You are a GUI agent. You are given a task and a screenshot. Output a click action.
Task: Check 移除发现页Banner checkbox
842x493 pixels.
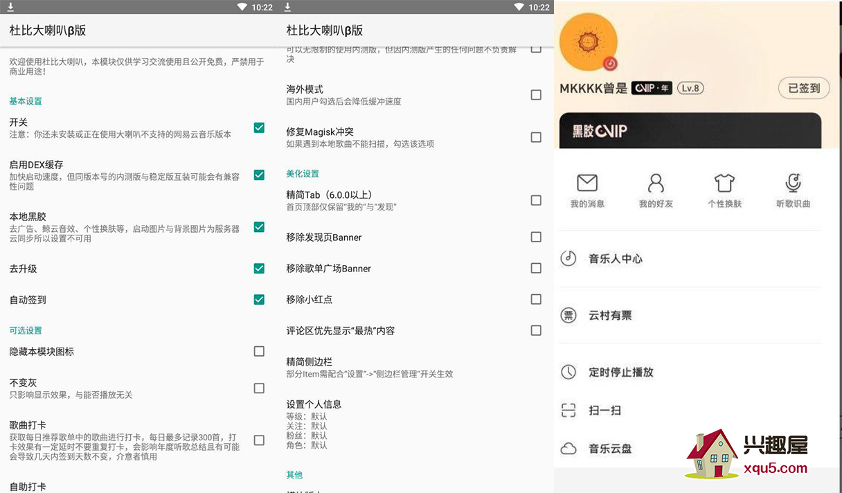(536, 237)
